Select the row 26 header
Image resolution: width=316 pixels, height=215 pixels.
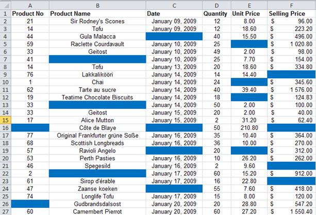coord(4,204)
